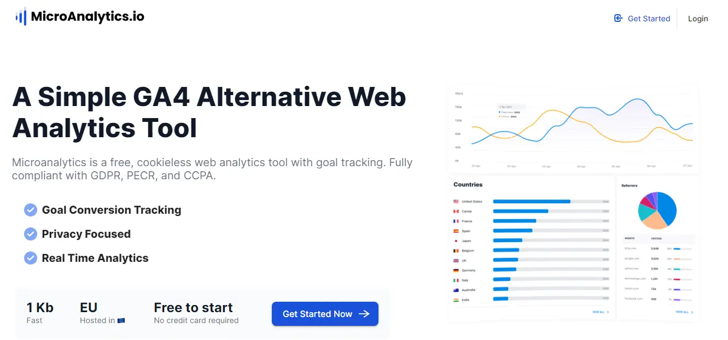Screen dimensions: 728x340
Task: Click the checkmark beside Privacy Focused
Action: [x=30, y=234]
